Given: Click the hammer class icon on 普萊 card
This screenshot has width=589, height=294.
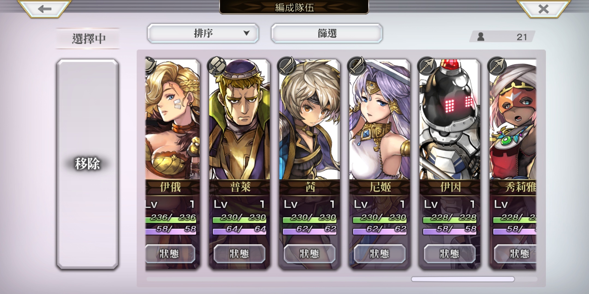Looking at the screenshot, I should (217, 65).
